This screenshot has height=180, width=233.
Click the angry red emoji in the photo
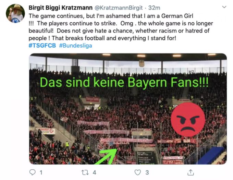click(x=188, y=120)
